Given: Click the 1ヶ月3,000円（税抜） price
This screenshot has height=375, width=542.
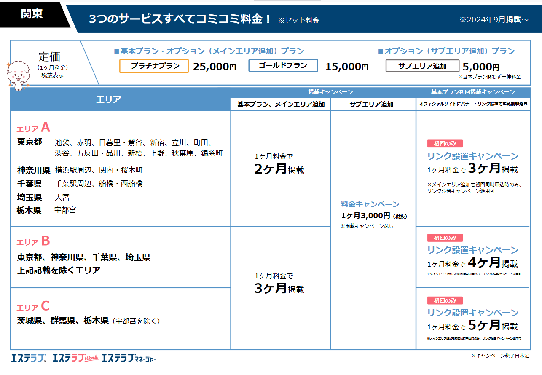Looking at the screenshot, I should pos(374,216).
